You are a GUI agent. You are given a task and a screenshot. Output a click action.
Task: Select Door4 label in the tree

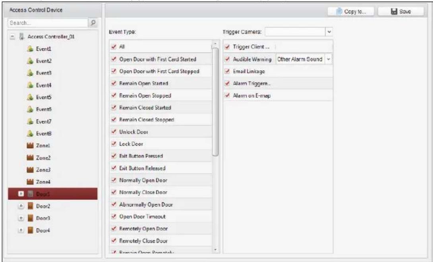[x=43, y=230]
